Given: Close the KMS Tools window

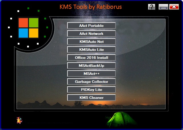Looking at the screenshot, I should [174, 7].
